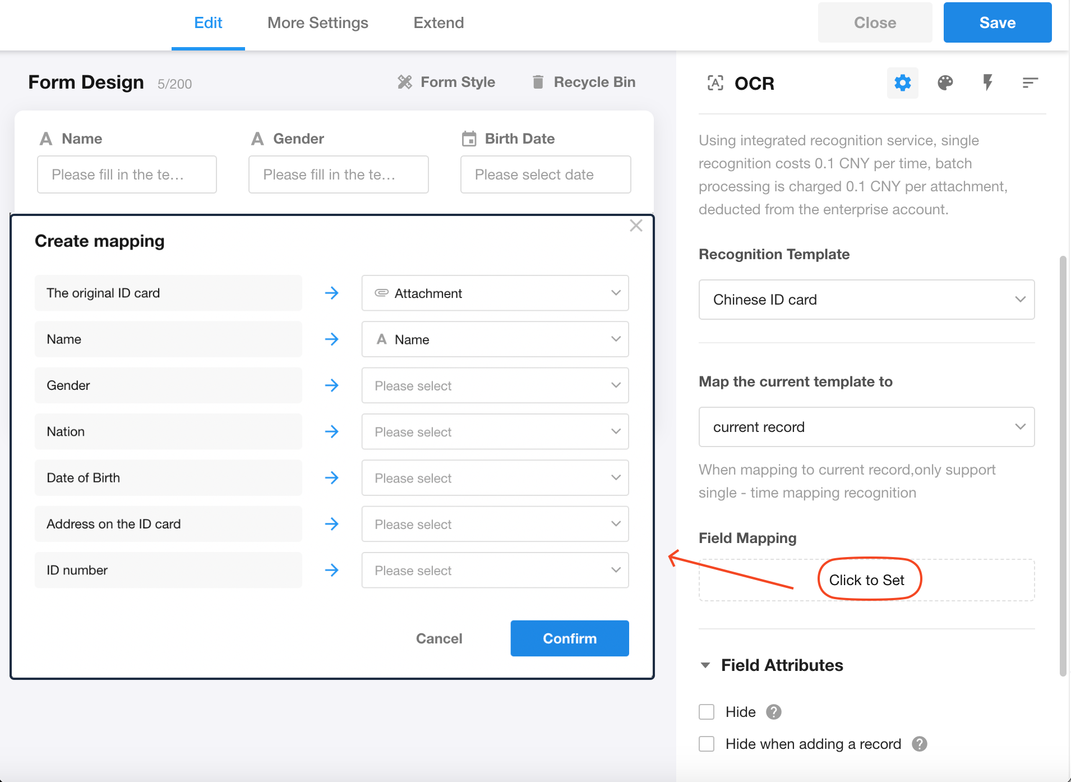Collapse the Field Attributes section
This screenshot has height=782, width=1071.
(x=705, y=665)
